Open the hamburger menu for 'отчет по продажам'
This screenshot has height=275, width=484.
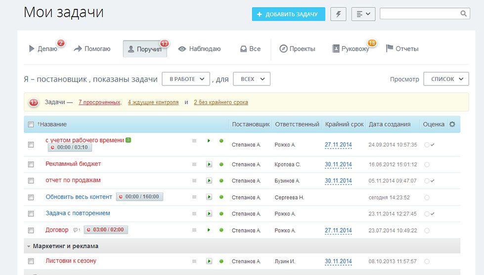(194, 181)
